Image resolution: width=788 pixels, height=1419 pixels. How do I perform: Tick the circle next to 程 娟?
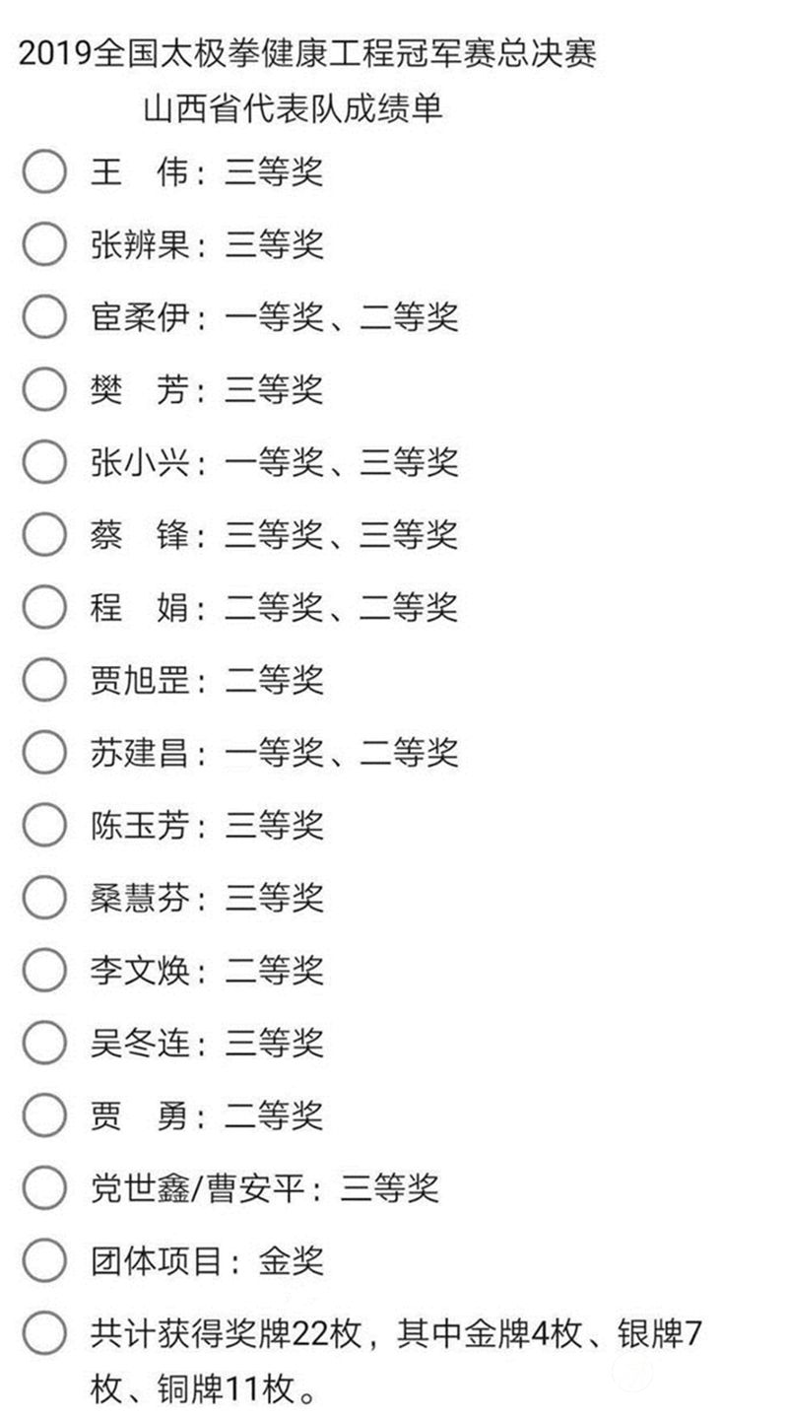[x=44, y=607]
